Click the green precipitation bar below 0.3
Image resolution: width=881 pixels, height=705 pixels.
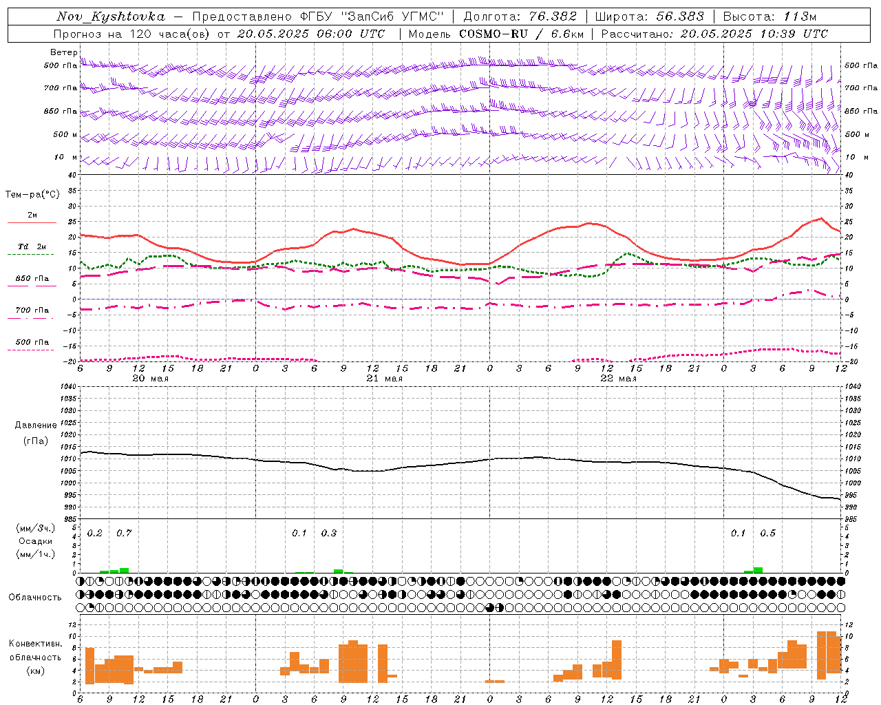coord(338,571)
